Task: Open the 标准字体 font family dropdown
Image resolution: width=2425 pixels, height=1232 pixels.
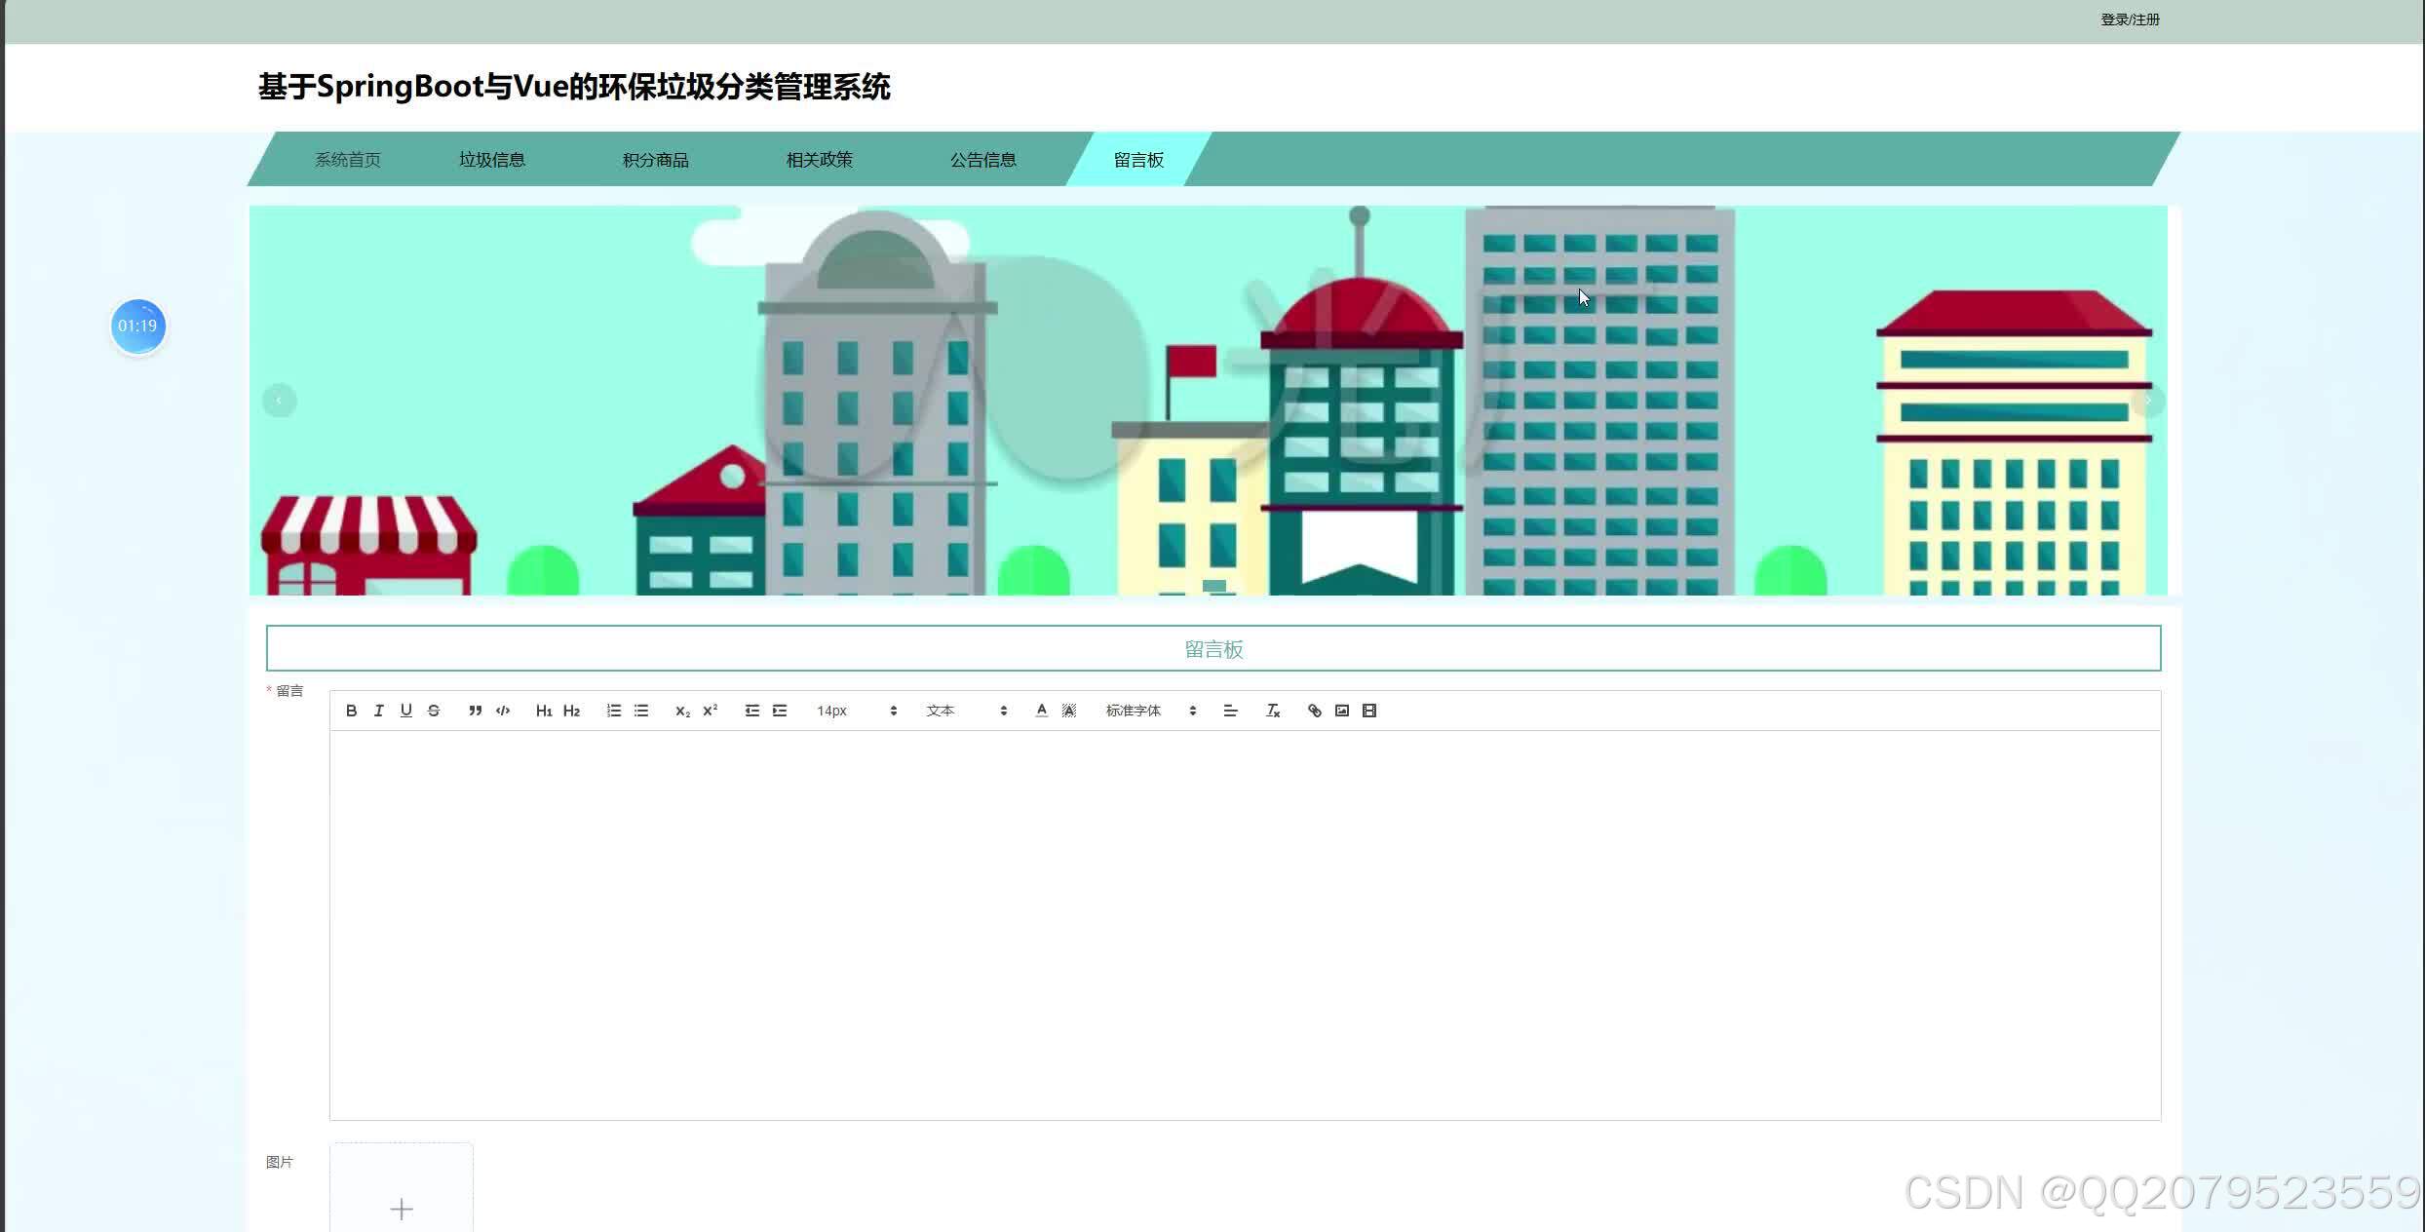Action: (x=1150, y=711)
